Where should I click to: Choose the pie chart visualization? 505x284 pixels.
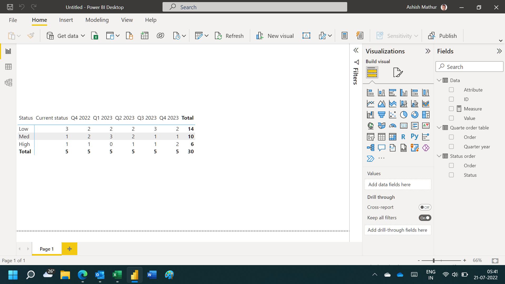pos(403,115)
